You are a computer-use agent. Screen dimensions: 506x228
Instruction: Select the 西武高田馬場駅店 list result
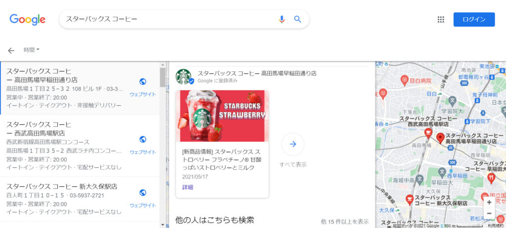coord(80,145)
